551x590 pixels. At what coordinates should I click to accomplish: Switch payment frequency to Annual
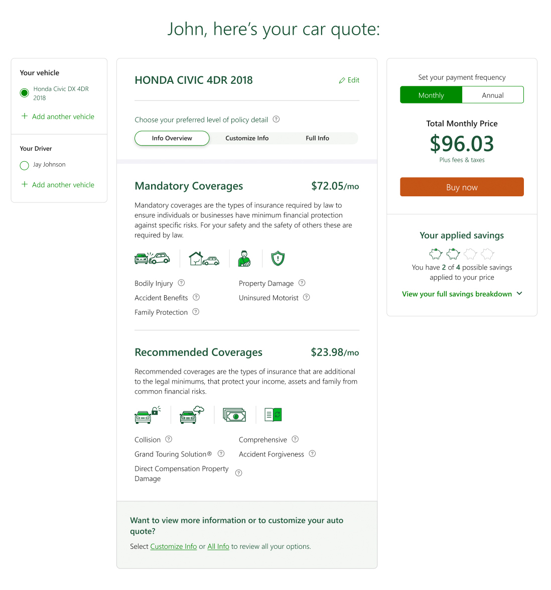[x=493, y=95]
